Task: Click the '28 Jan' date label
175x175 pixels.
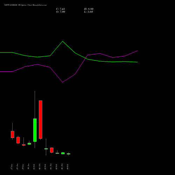Action: tap(17, 167)
